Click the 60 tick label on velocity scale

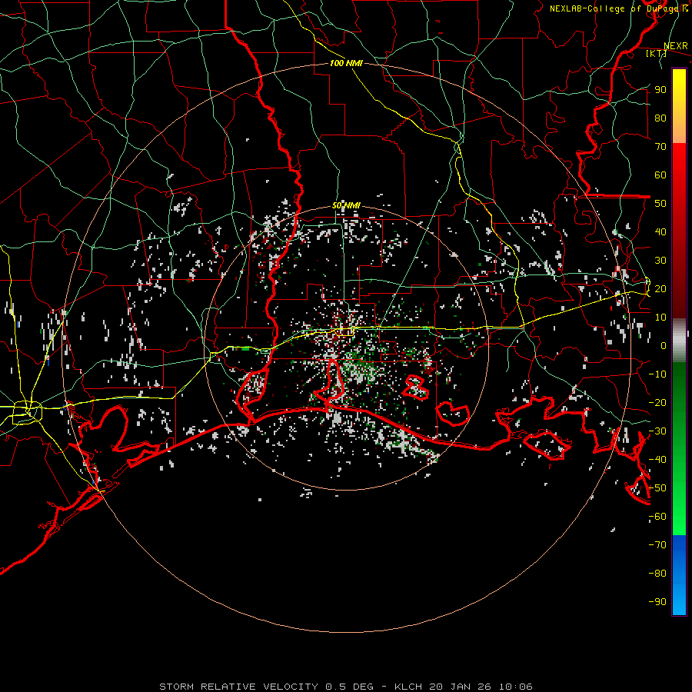tap(660, 175)
